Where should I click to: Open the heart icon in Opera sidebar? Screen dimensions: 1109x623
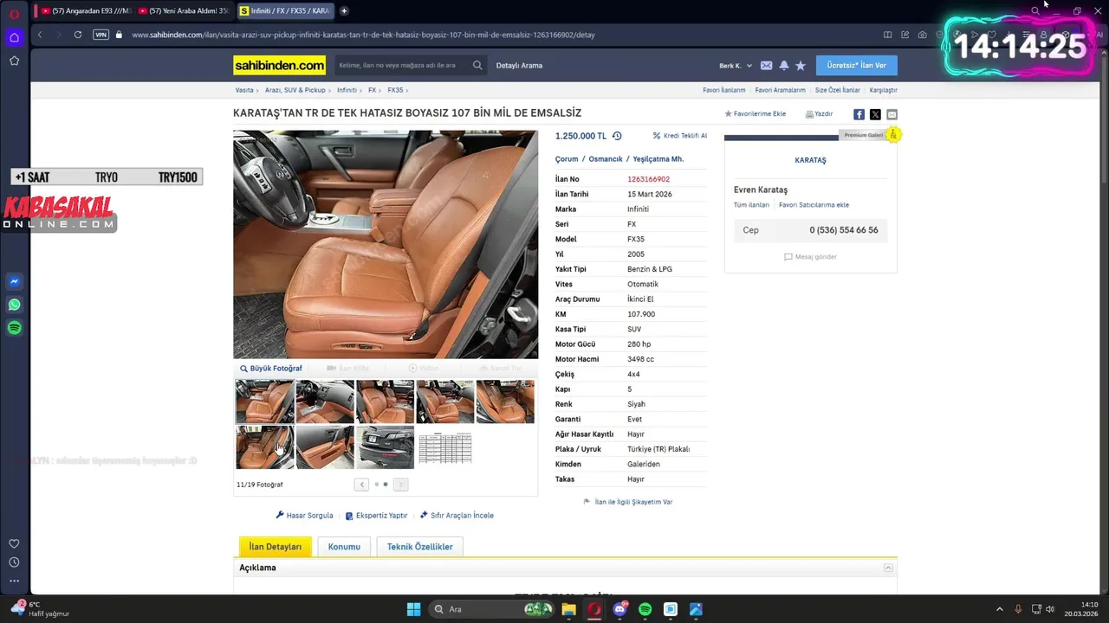tap(14, 543)
